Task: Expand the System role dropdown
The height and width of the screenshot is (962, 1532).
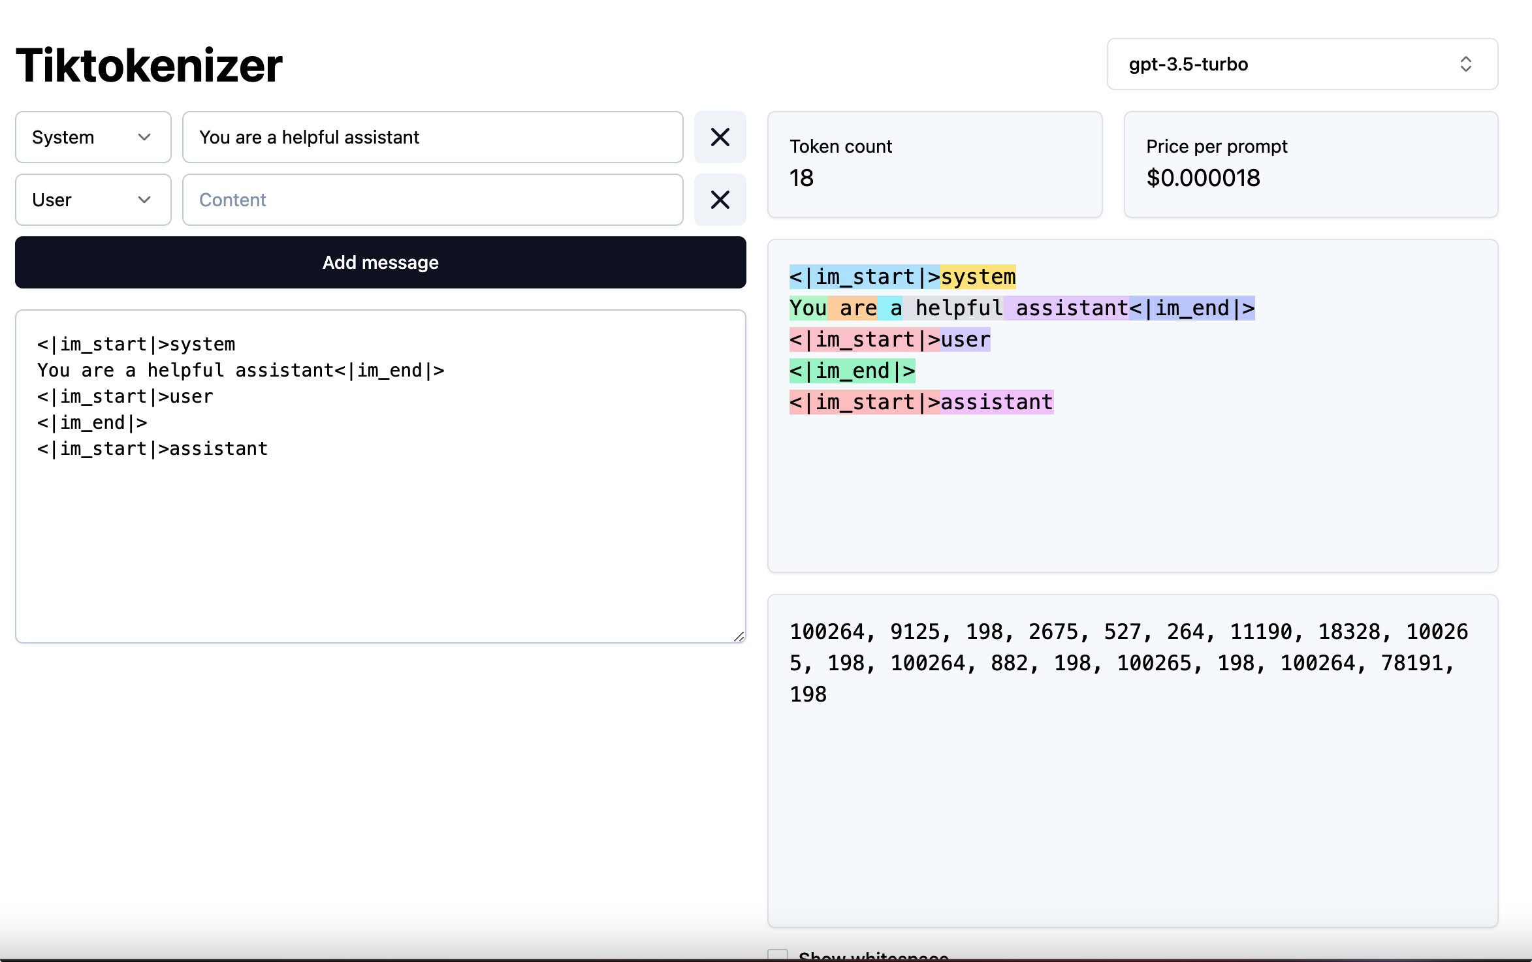Action: (x=91, y=136)
